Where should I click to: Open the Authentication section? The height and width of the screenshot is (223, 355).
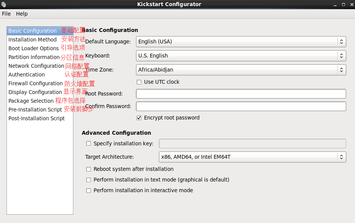pyautogui.click(x=40, y=75)
